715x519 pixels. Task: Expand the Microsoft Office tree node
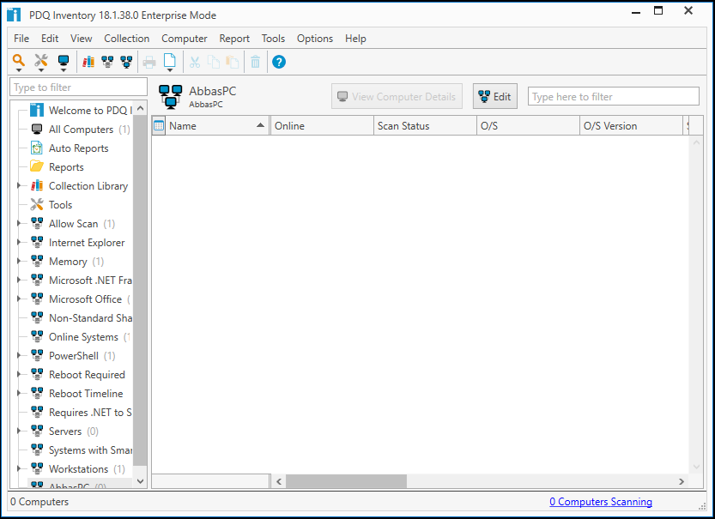[x=19, y=299]
